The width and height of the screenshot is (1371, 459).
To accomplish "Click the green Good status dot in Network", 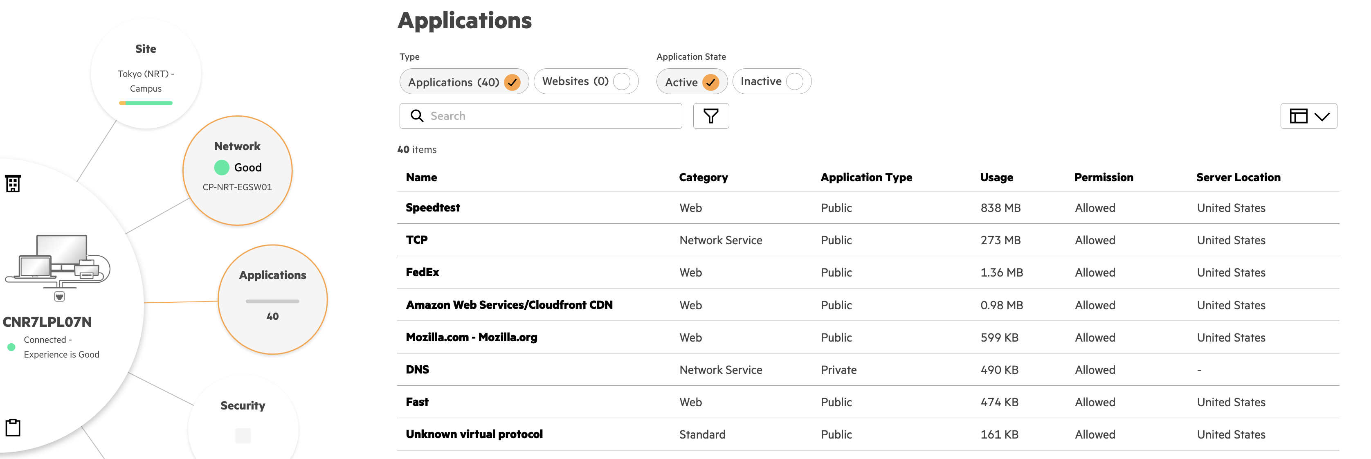I will coord(221,168).
